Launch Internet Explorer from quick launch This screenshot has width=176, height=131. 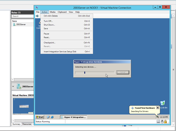point(52,117)
